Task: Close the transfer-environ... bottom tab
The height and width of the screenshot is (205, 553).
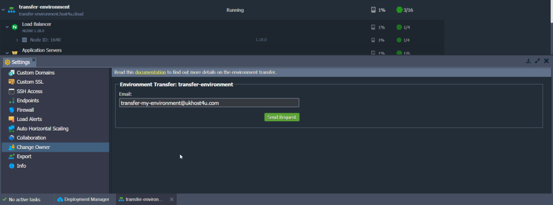Action: click(172, 200)
